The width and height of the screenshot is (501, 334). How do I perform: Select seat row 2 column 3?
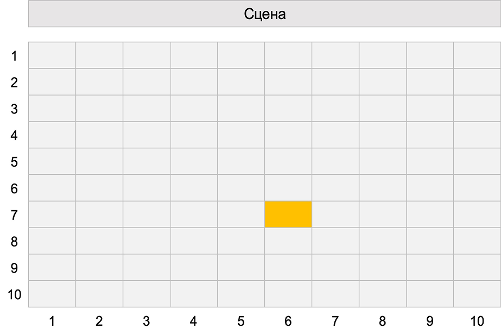pyautogui.click(x=147, y=82)
